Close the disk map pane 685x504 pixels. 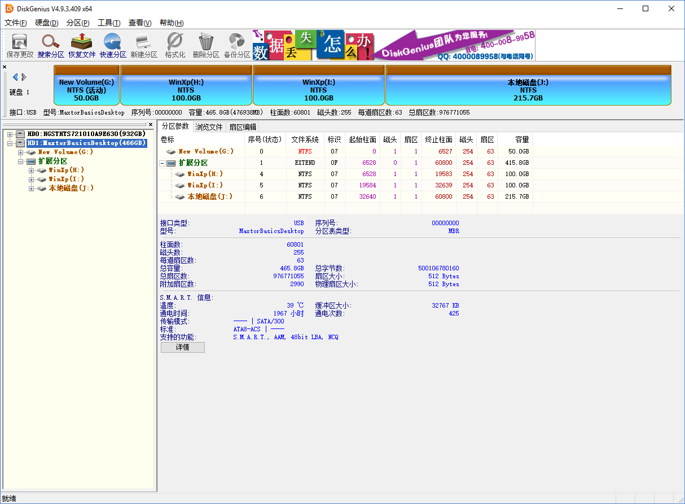tap(5, 67)
